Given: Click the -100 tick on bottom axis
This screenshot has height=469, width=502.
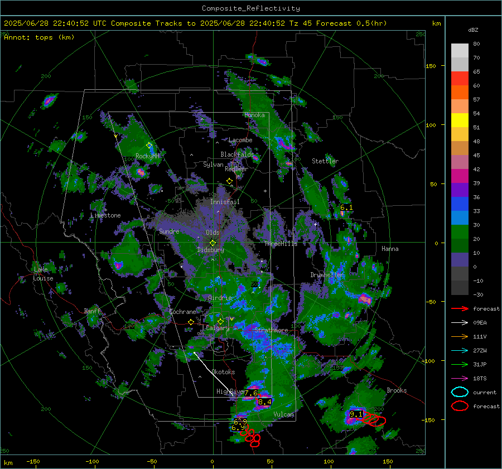Looking at the screenshot, I should pyautogui.click(x=92, y=462).
